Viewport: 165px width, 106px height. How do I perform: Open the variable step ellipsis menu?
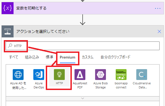pyautogui.click(x=158, y=8)
